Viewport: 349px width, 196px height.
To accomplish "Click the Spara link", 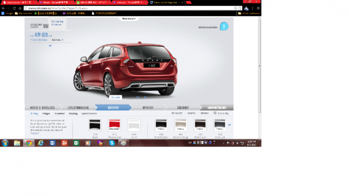I will (204, 113).
